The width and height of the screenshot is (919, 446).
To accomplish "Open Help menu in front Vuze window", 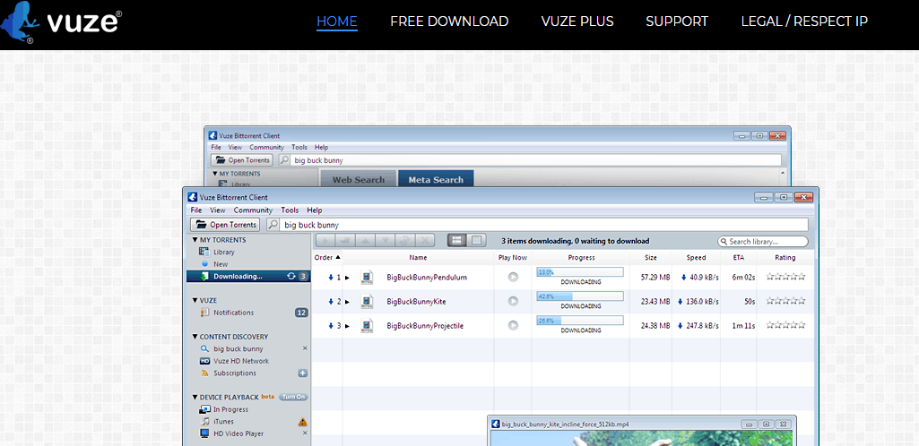I will [315, 210].
